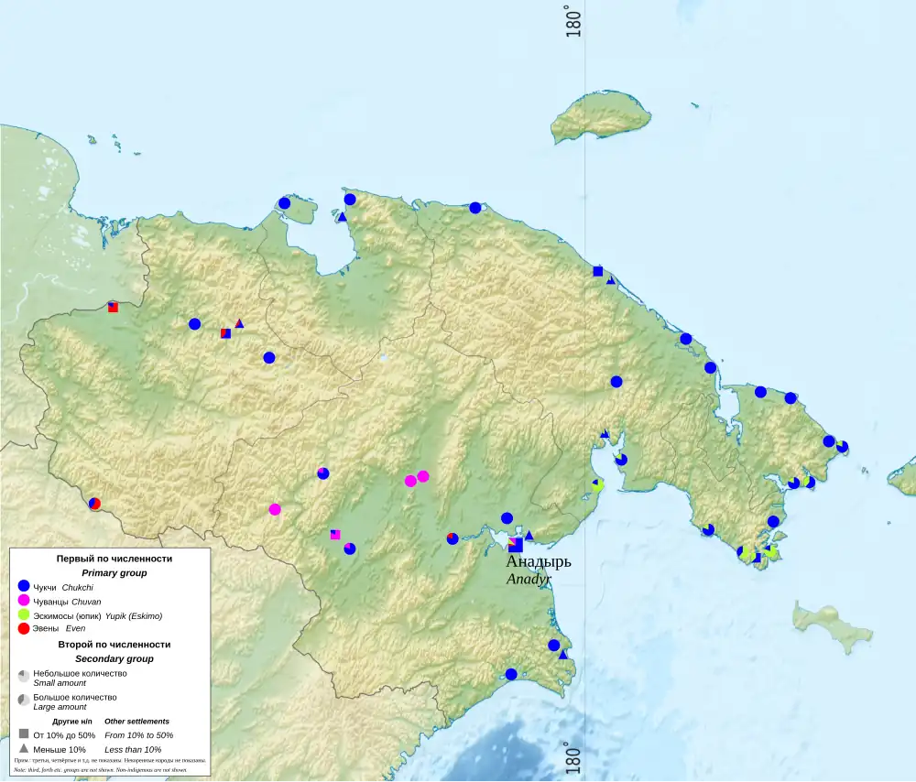The image size is (916, 782).
Task: Select the red Even legend circle
Action: [24, 628]
